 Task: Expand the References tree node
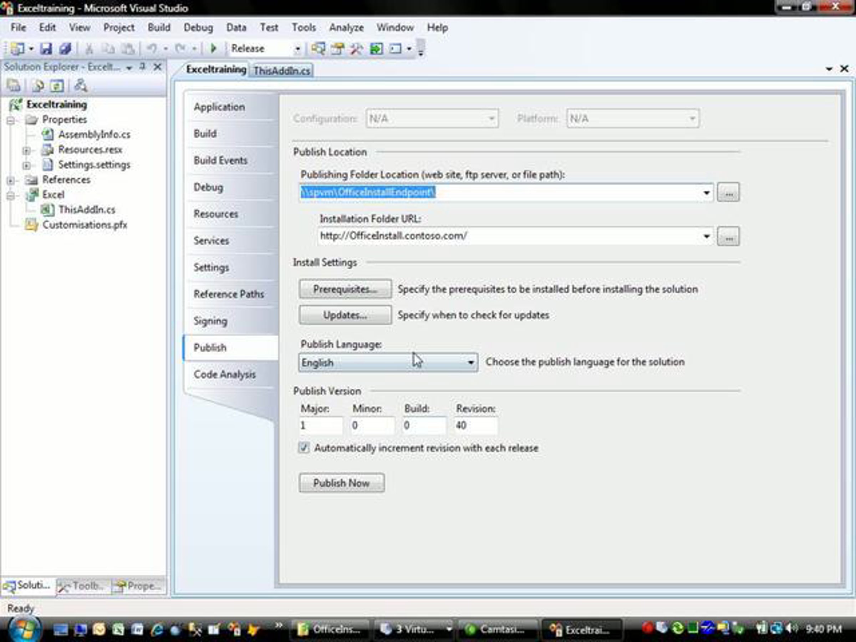(11, 180)
